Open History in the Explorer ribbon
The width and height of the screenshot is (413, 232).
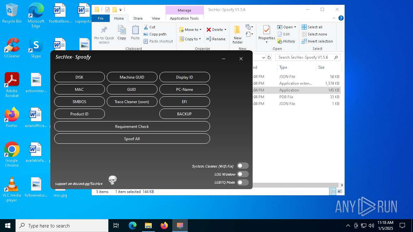click(x=286, y=41)
